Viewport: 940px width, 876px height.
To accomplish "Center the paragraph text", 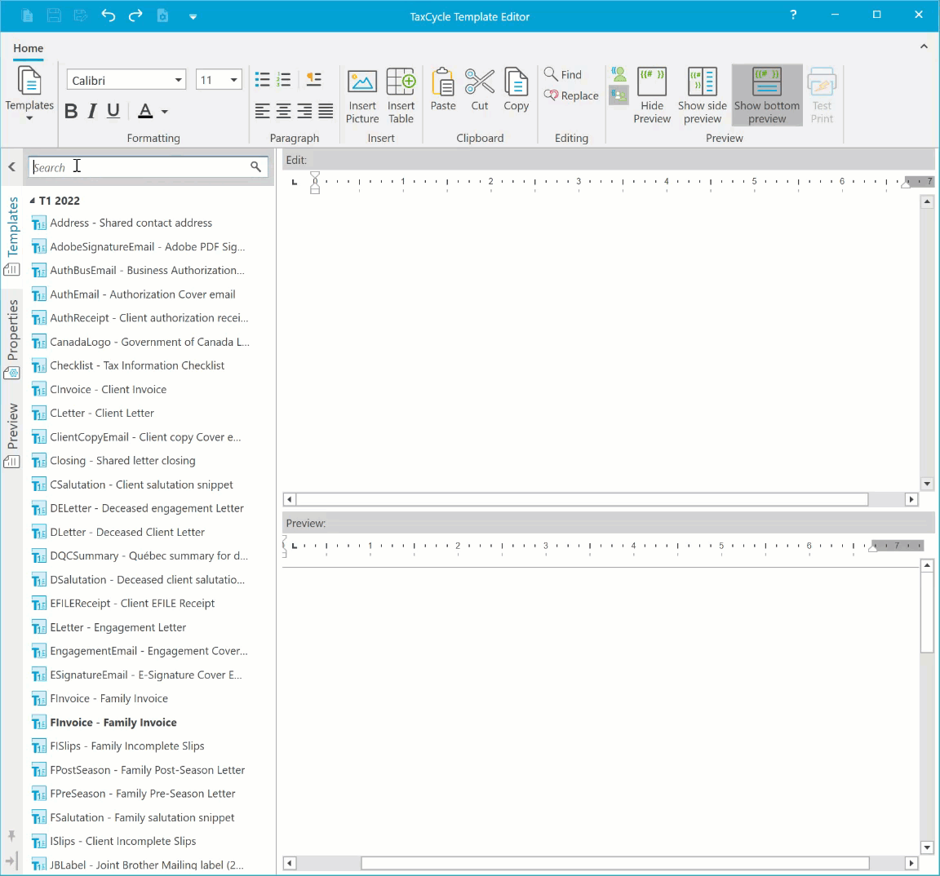I will tap(284, 111).
